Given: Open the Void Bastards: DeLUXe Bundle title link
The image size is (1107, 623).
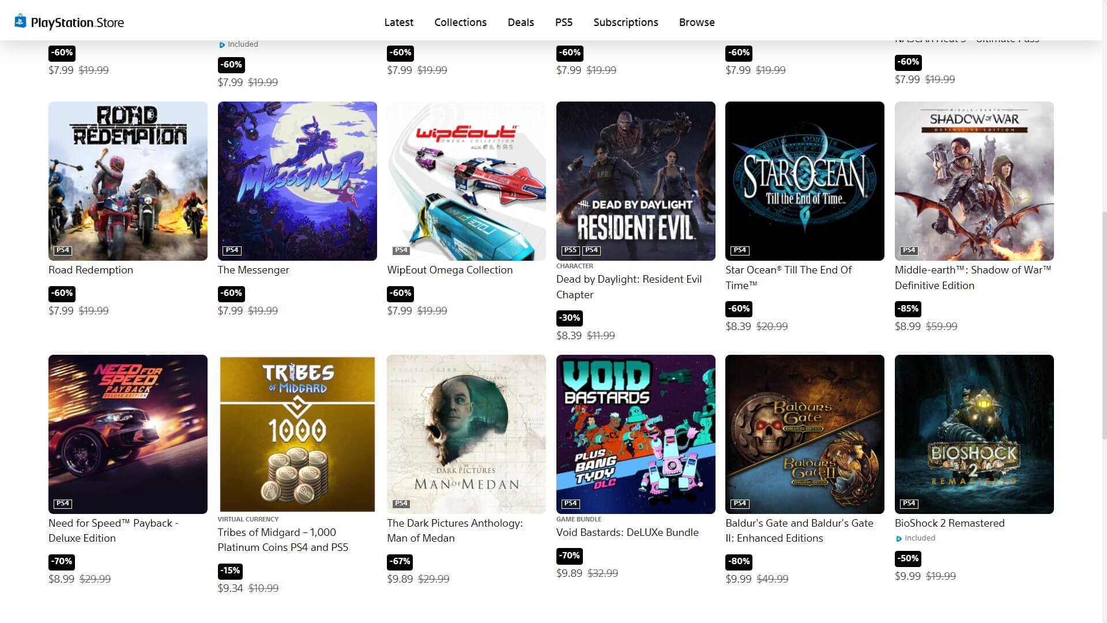Looking at the screenshot, I should tap(627, 532).
